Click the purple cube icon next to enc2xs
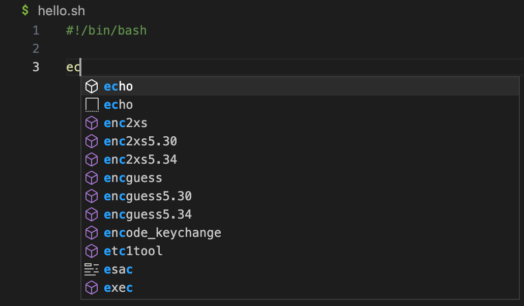 click(x=91, y=123)
